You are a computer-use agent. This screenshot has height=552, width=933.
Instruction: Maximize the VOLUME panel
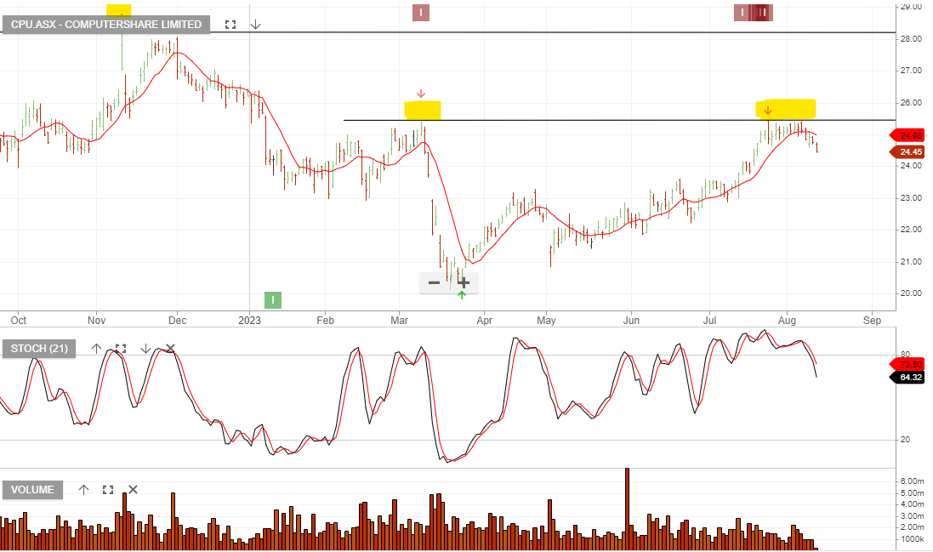click(x=108, y=490)
